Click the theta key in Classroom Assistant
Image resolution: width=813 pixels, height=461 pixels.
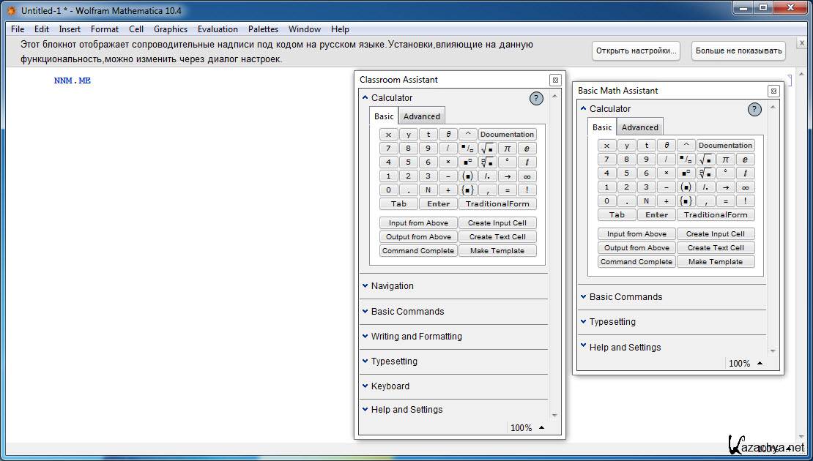[448, 135]
